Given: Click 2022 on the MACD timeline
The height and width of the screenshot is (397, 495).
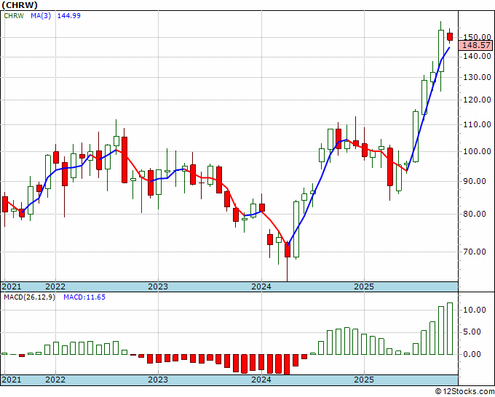Looking at the screenshot, I should [55, 380].
